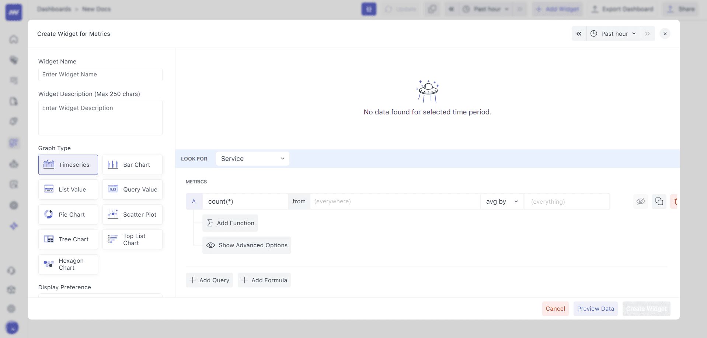Select the Bar Chart graph type
Screen dimensions: 707x338
132,165
